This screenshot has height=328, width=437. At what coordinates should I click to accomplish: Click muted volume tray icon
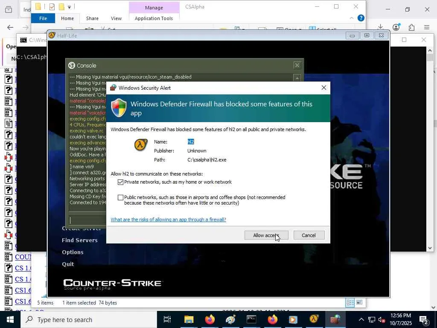[382, 319]
